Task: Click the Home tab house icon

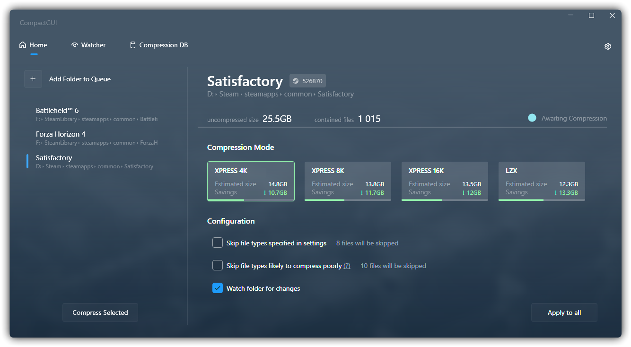Action: 23,45
